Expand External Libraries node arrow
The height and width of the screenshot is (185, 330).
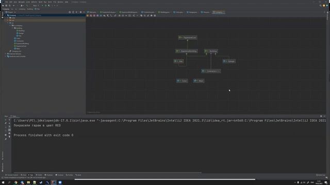6,54
